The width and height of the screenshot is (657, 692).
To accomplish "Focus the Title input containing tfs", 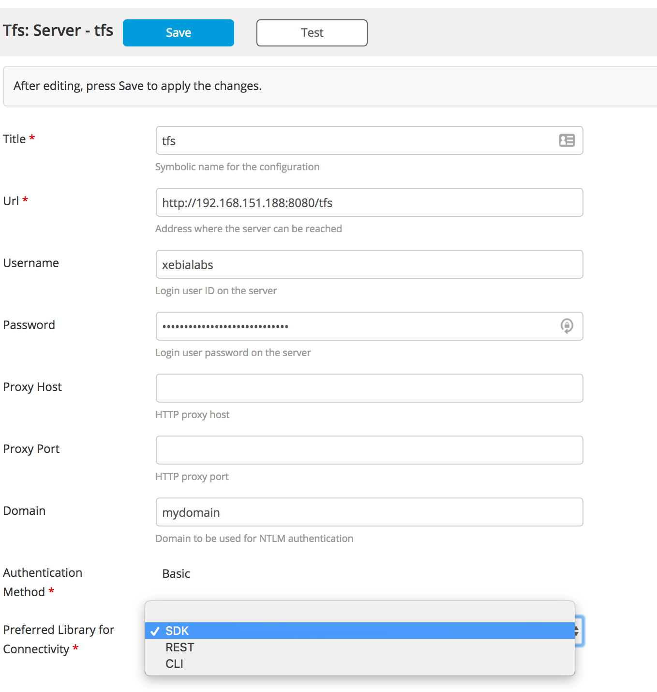I will point(369,140).
